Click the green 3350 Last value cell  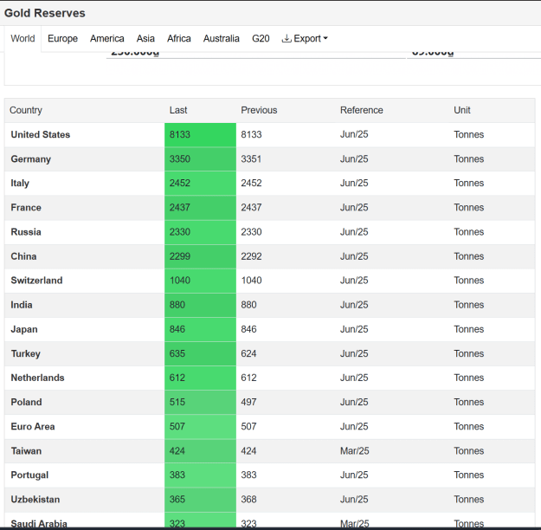[200, 159]
